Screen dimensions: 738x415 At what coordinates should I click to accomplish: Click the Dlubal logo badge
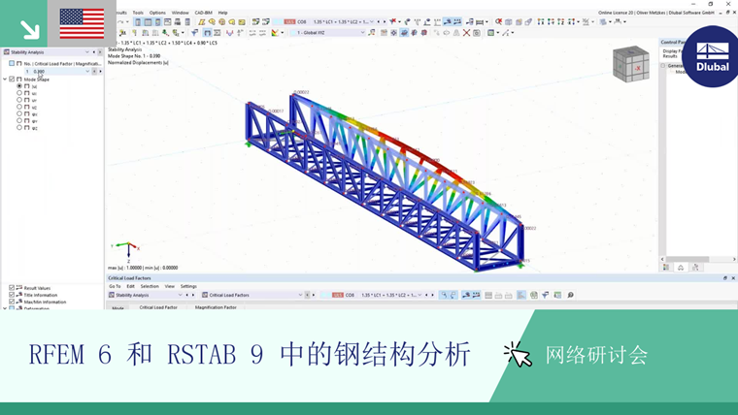coord(713,56)
